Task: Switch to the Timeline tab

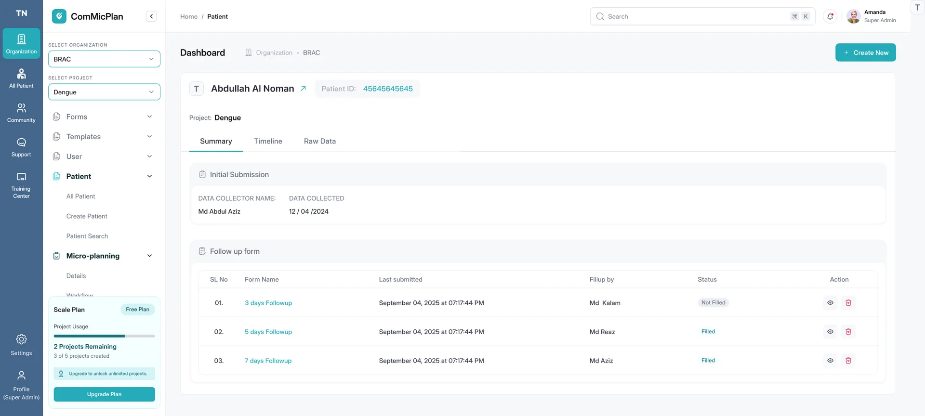Action: (x=268, y=141)
